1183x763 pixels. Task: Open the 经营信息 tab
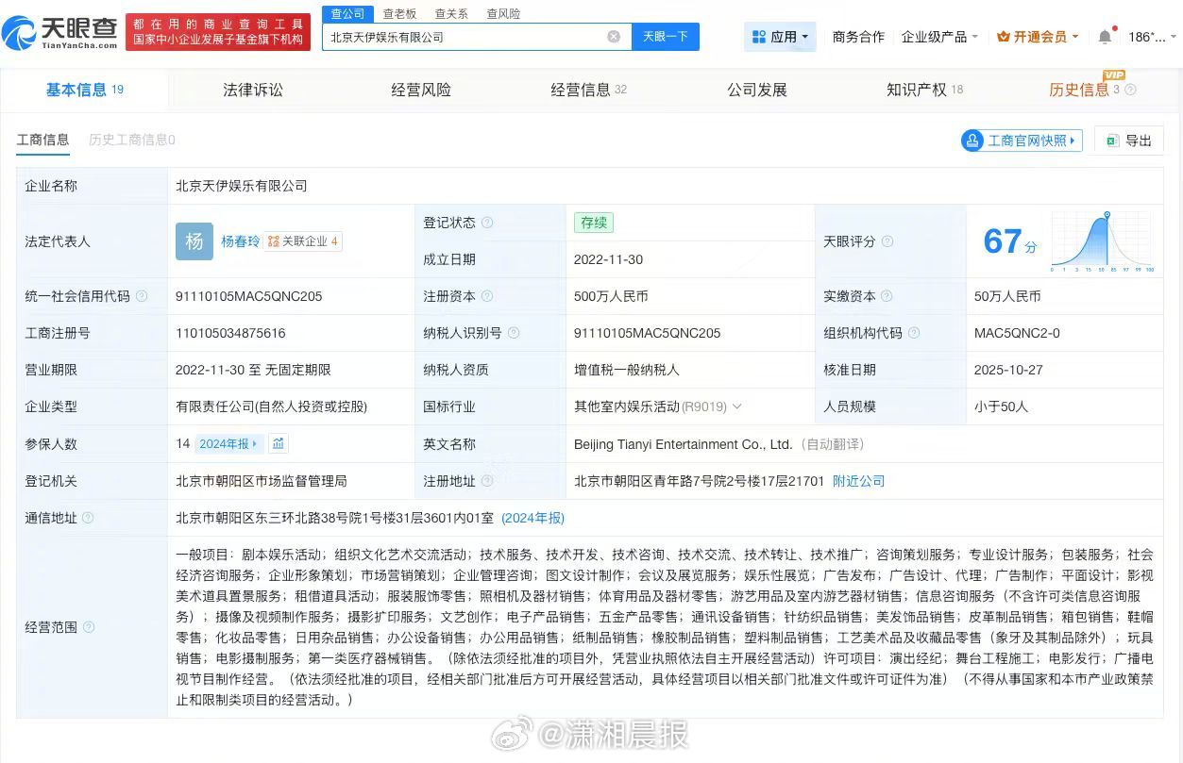pyautogui.click(x=589, y=90)
